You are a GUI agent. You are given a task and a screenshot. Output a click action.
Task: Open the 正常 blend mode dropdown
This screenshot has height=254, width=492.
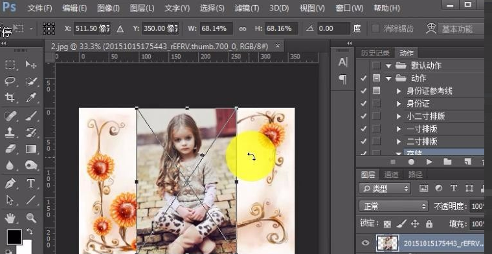394,206
